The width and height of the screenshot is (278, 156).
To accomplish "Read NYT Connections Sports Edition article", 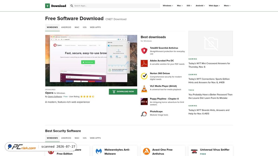I will pyautogui.click(x=209, y=81).
